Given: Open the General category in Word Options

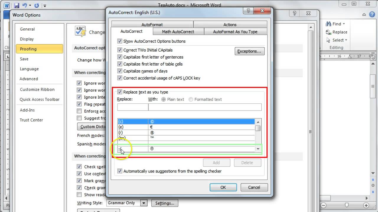Looking at the screenshot, I should (x=40, y=29).
